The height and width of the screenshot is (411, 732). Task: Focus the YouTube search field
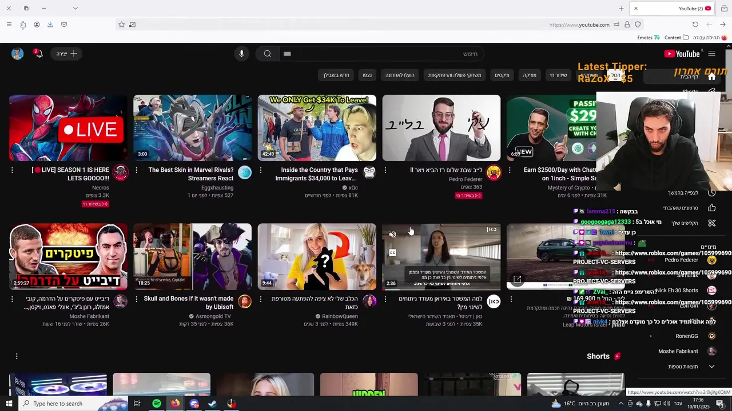(382, 54)
